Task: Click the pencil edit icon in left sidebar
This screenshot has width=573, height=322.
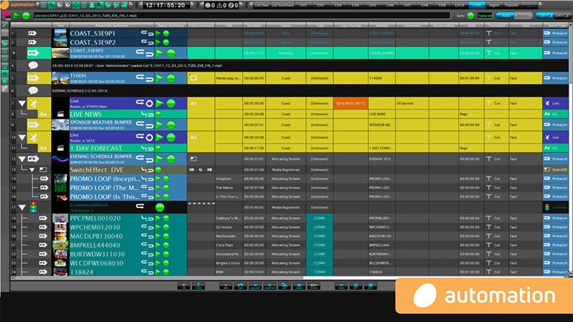Action: click(4, 25)
